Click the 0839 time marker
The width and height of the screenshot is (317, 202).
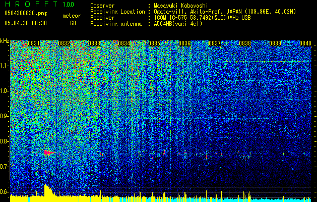tap(275, 43)
